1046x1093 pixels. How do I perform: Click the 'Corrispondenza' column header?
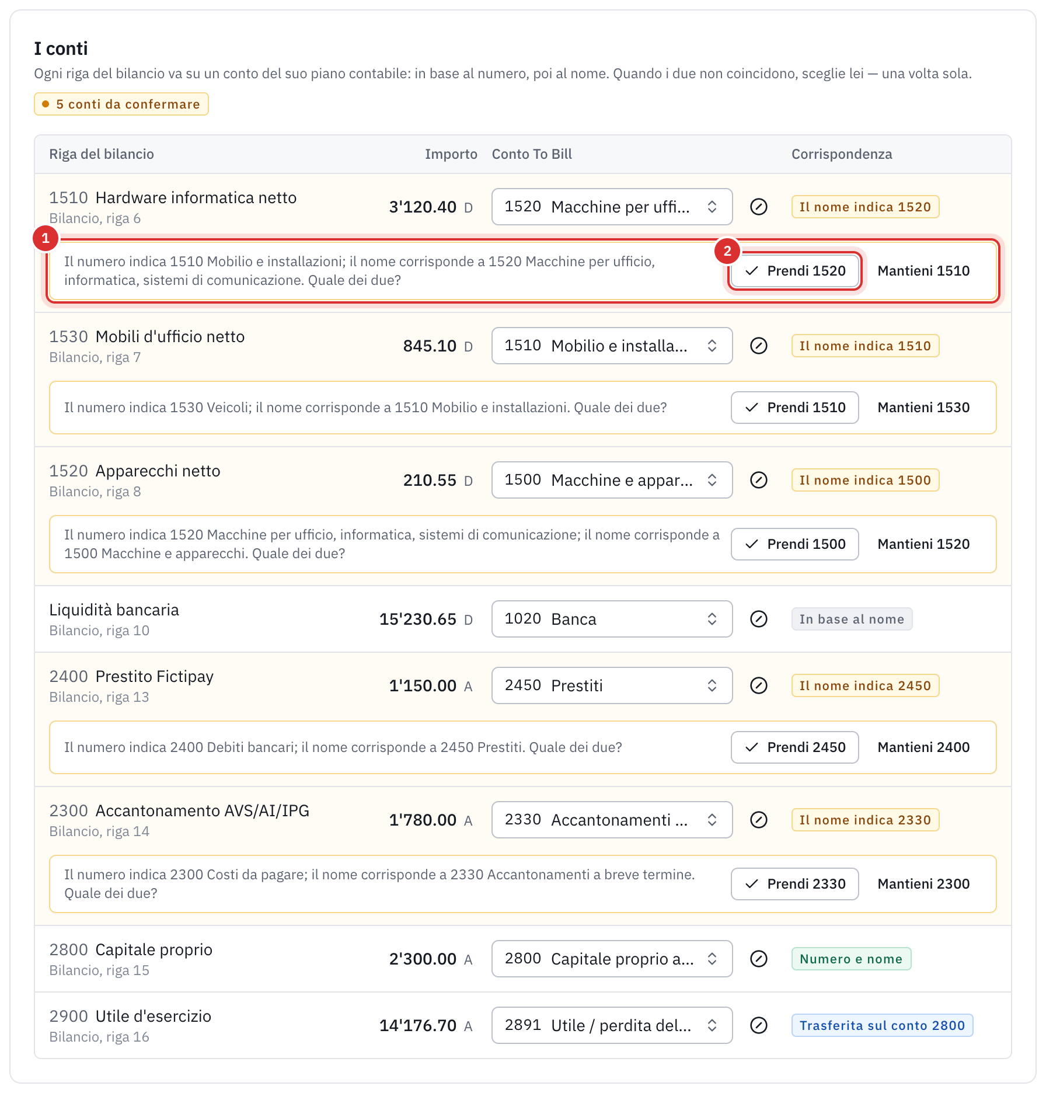click(x=842, y=154)
